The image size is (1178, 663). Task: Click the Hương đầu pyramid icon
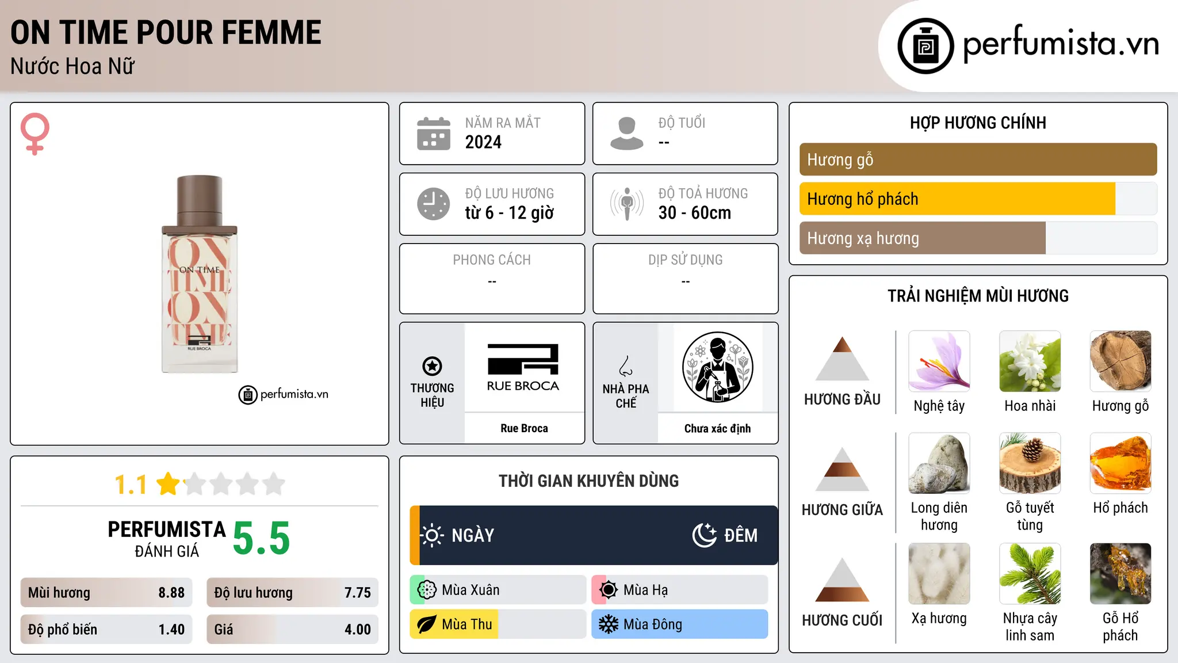[842, 359]
